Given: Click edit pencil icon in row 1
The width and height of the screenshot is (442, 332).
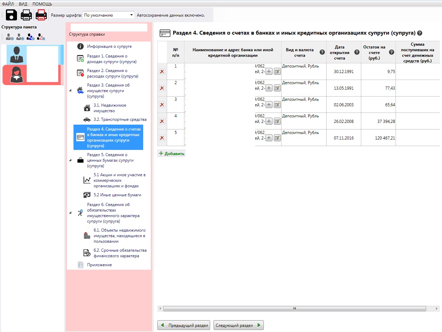Looking at the screenshot, I should [277, 71].
